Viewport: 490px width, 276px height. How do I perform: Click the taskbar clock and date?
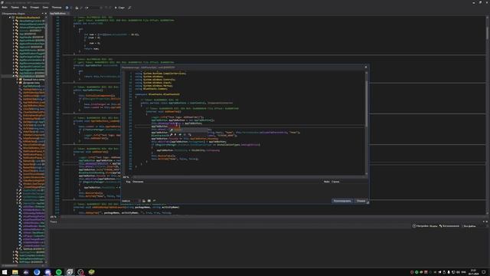coord(473,272)
